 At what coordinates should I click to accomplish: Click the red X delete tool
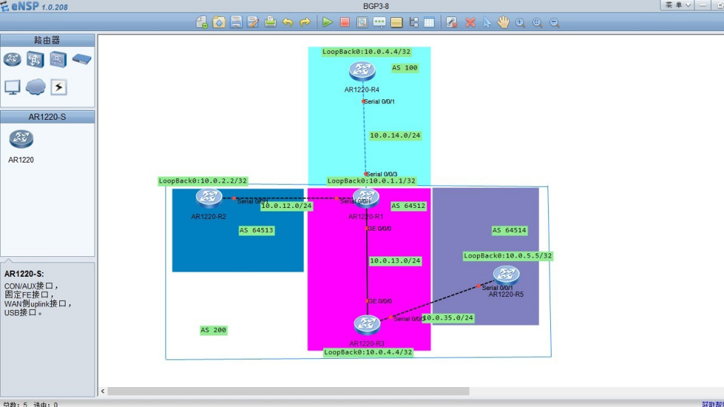(x=470, y=22)
